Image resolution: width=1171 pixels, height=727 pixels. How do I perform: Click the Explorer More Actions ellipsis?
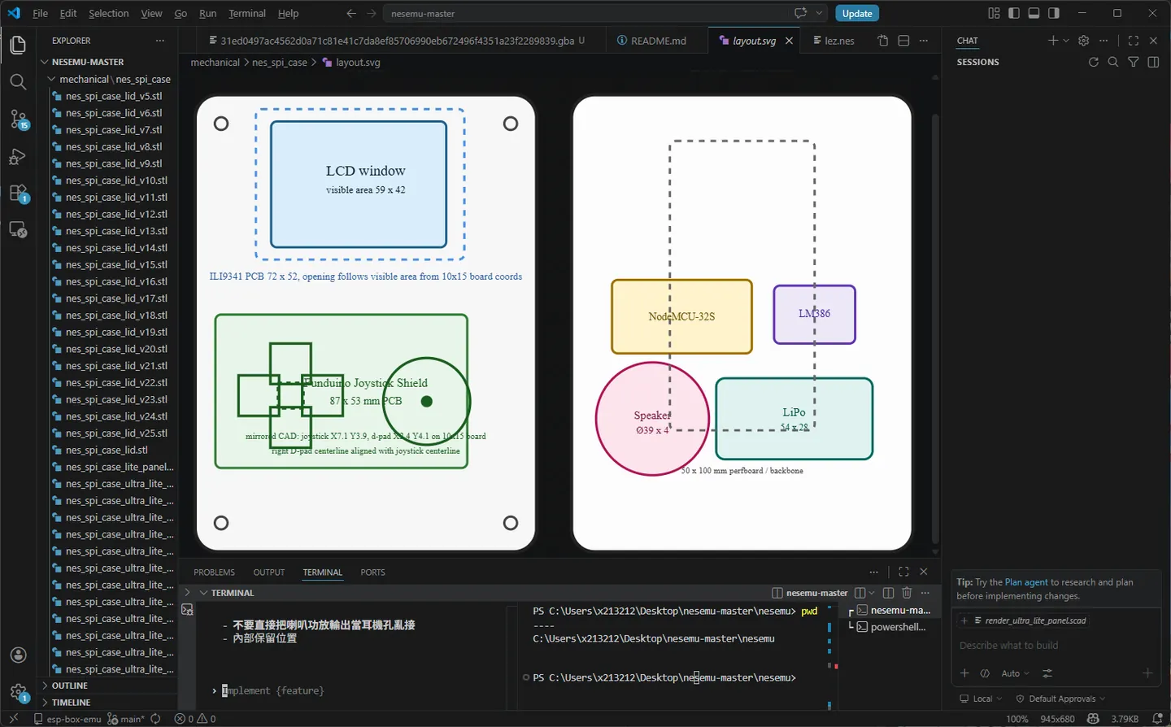160,41
